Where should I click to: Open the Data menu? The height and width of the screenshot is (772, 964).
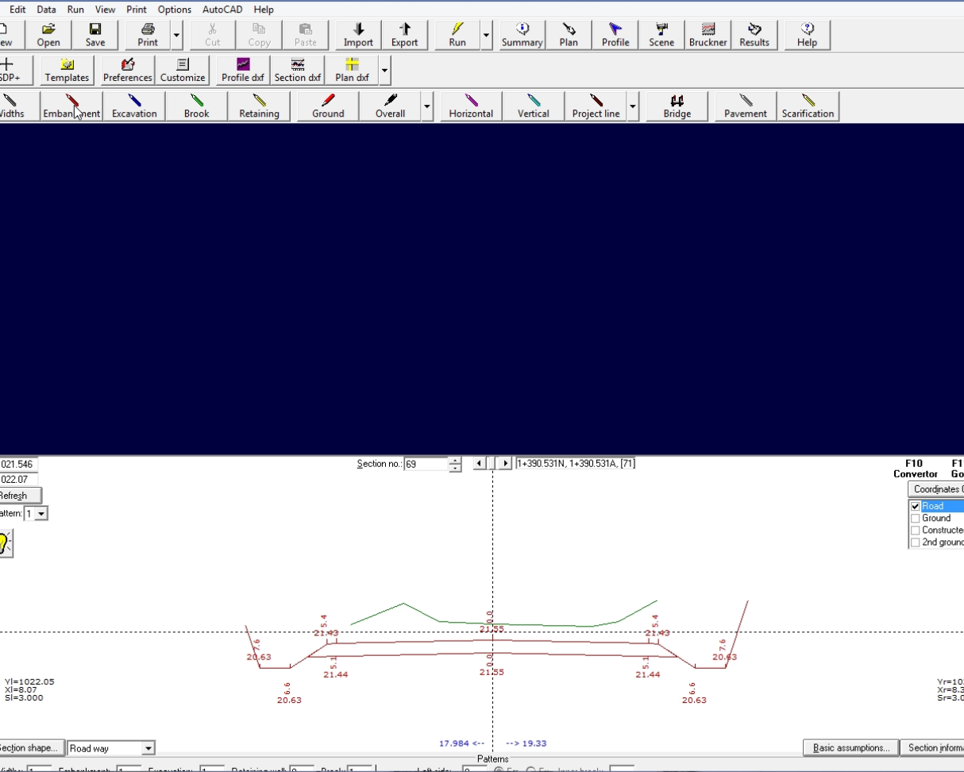click(x=46, y=10)
